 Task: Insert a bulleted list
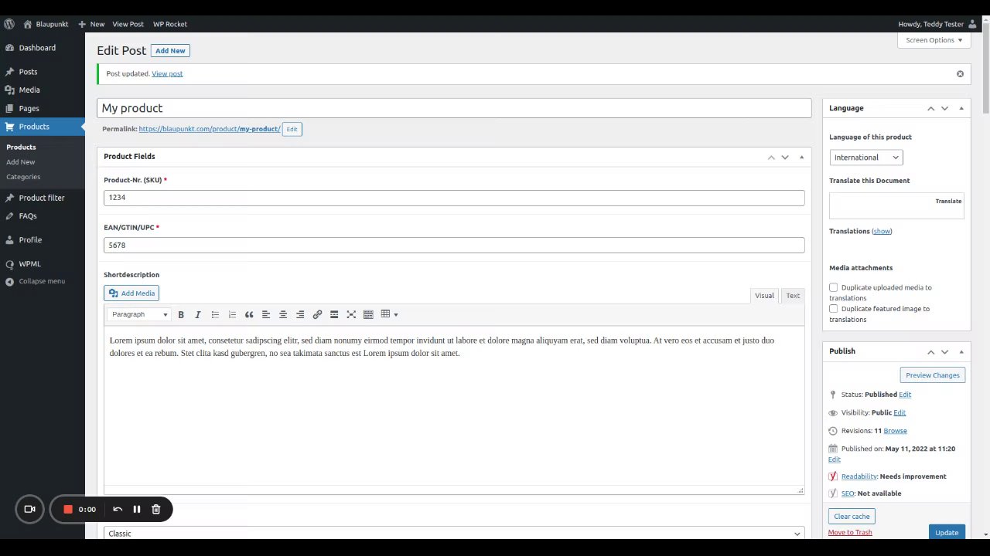point(215,314)
